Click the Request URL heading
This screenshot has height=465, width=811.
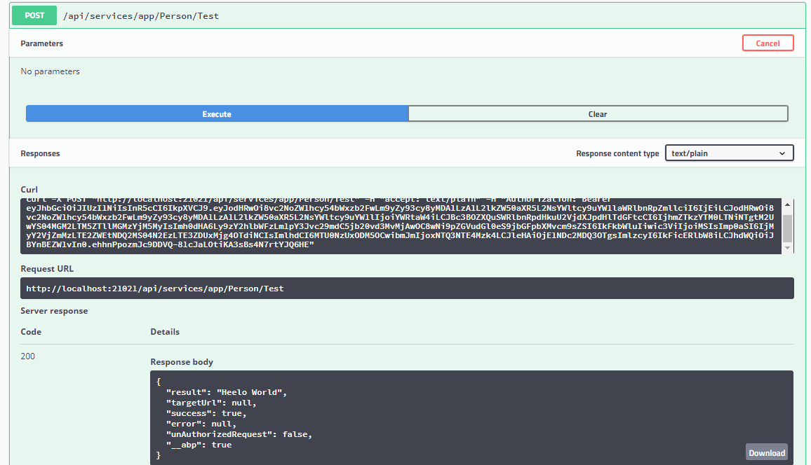[x=47, y=268]
